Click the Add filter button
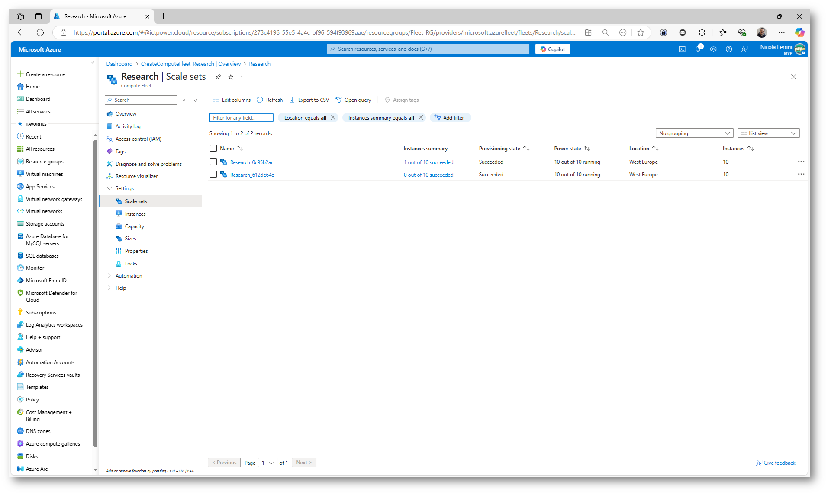The height and width of the screenshot is (495, 828). 450,118
